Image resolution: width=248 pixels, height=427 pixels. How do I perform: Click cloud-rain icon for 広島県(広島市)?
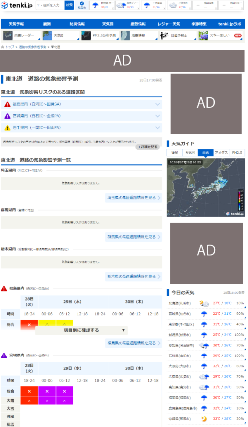coord(204,377)
